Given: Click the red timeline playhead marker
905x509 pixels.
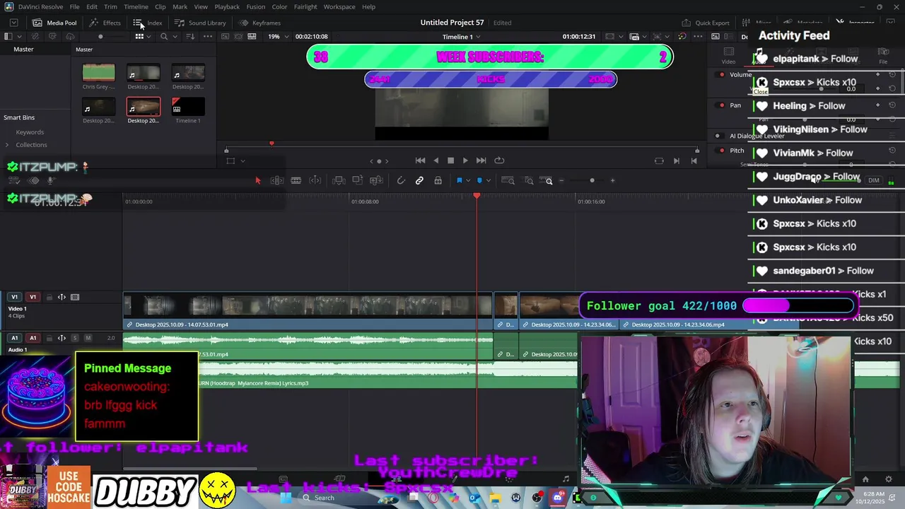Looking at the screenshot, I should point(477,197).
